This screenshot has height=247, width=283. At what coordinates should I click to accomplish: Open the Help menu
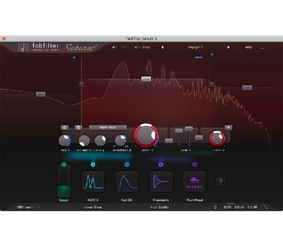click(x=248, y=47)
